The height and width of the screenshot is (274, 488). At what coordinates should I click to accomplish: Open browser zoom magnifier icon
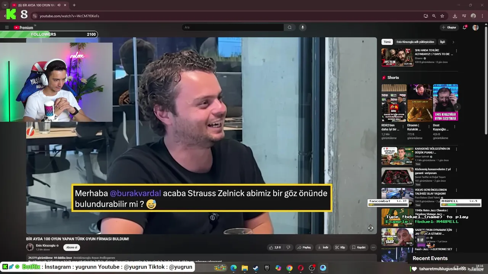point(434,16)
